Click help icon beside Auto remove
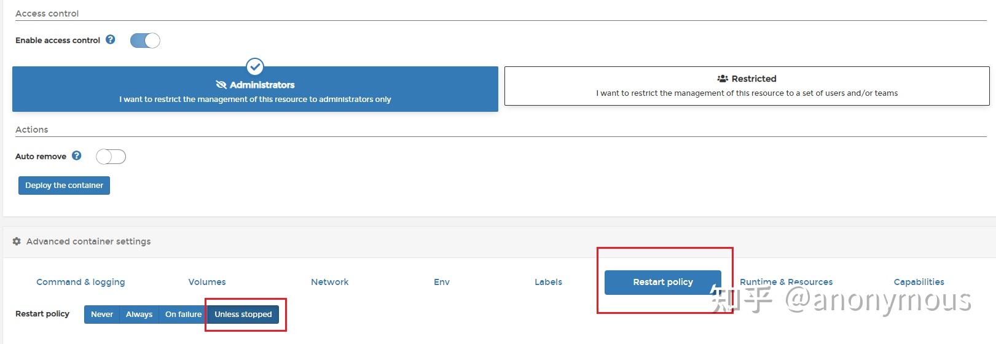This screenshot has width=996, height=344. (77, 155)
